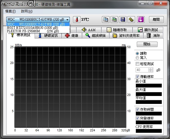The image size is (170, 139).
Task: Increase short stroke size with up arrow
Action: [150, 69]
